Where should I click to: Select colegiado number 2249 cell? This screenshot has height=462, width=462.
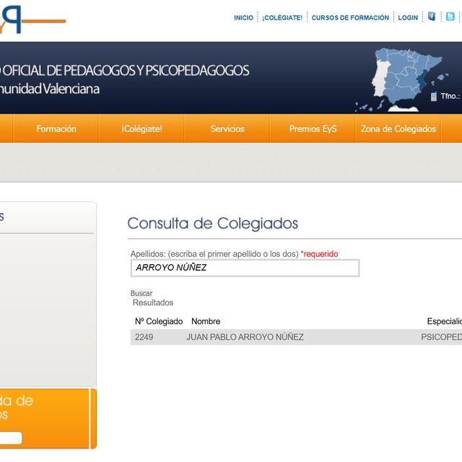tap(144, 337)
